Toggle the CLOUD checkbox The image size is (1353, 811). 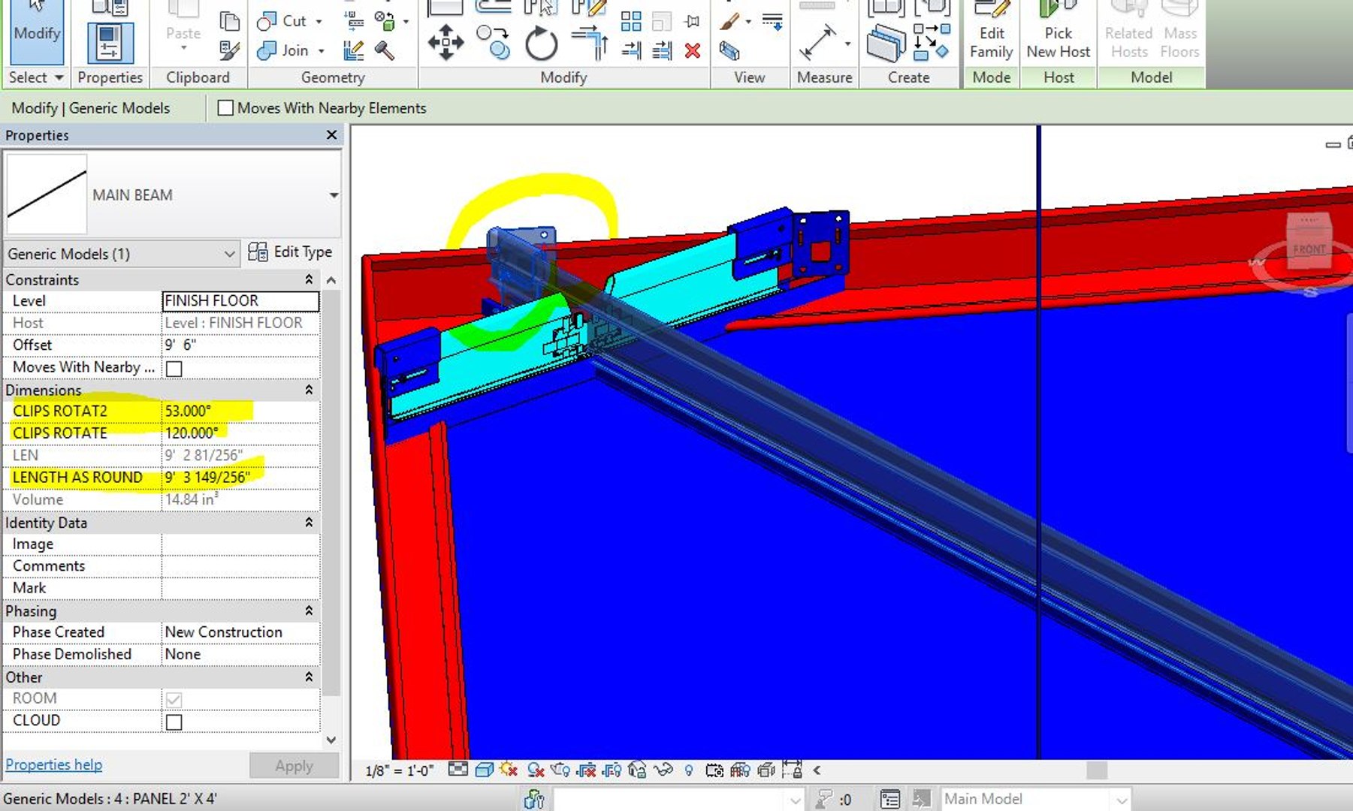[174, 722]
